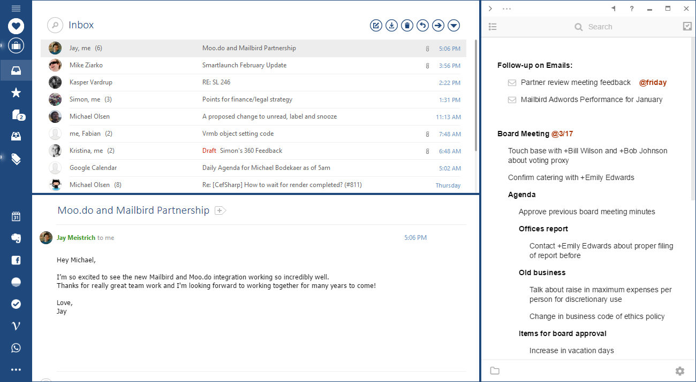This screenshot has height=382, width=696.
Task: Click the compose new email icon
Action: (x=376, y=25)
